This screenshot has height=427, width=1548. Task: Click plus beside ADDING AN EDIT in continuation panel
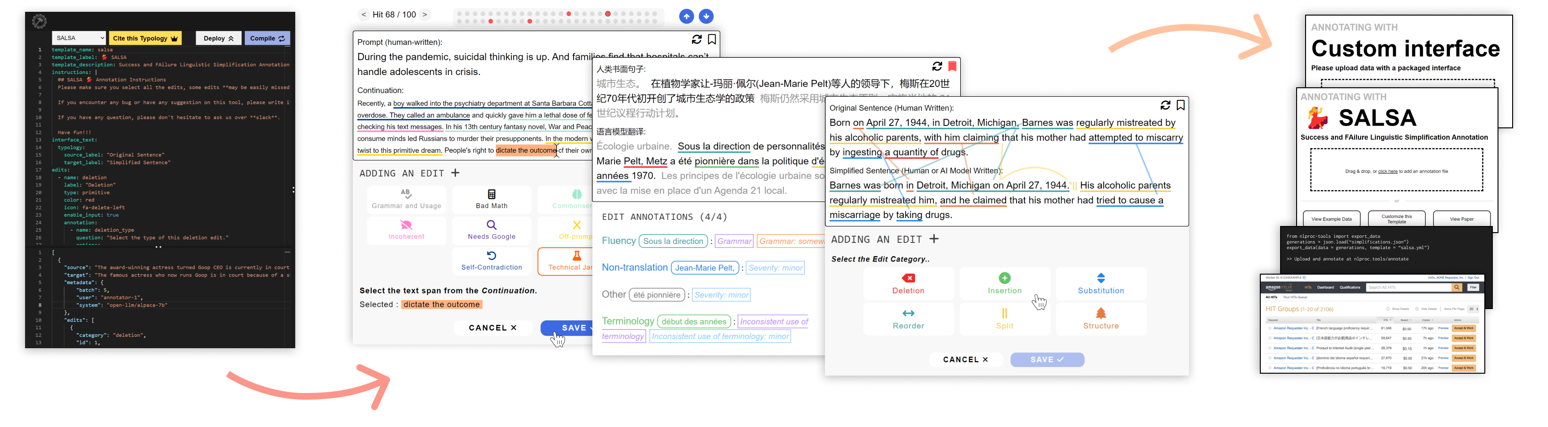tap(456, 173)
